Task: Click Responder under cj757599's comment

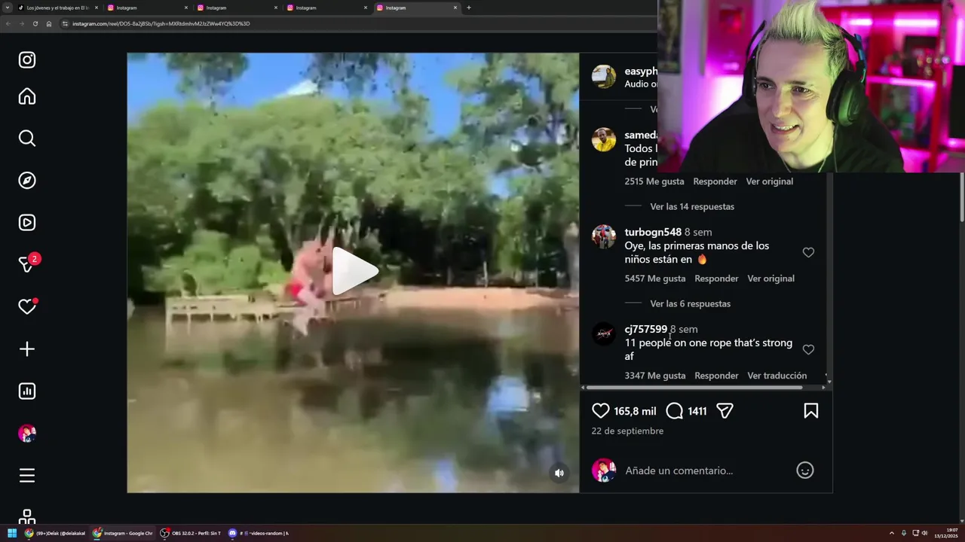Action: point(716,376)
